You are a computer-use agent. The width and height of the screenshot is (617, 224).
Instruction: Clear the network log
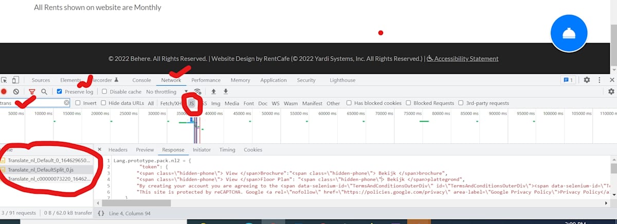pyautogui.click(x=16, y=91)
